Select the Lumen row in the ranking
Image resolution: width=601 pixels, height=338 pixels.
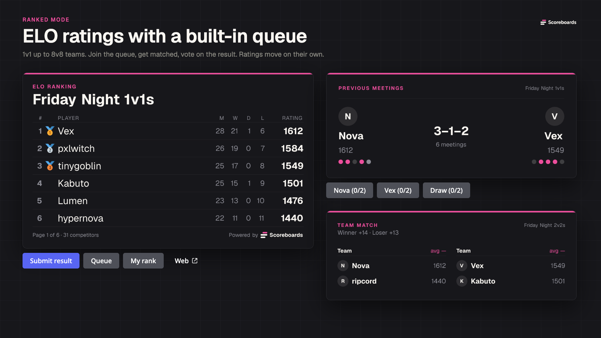168,201
